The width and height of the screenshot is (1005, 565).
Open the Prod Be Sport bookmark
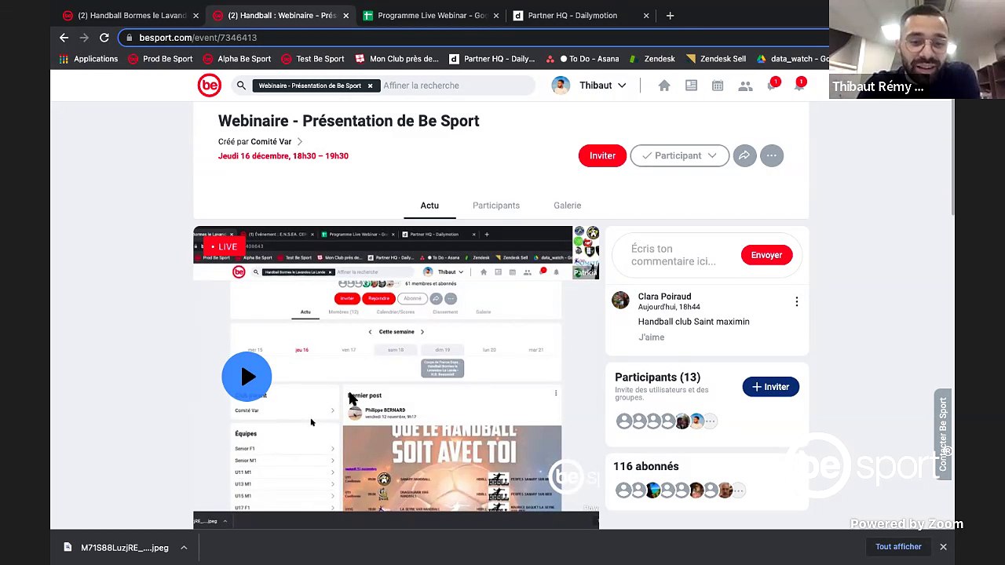point(160,59)
